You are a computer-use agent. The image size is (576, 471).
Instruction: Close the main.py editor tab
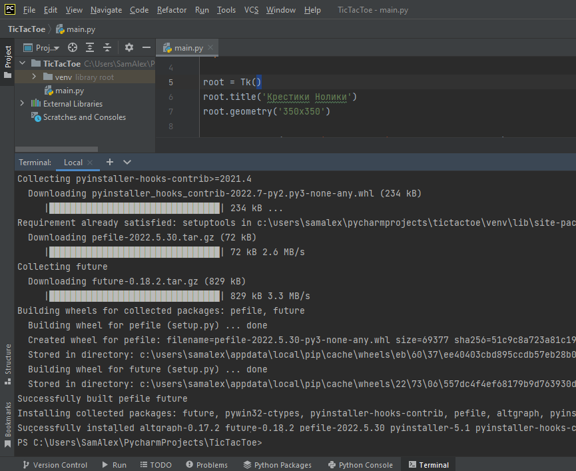tap(210, 47)
